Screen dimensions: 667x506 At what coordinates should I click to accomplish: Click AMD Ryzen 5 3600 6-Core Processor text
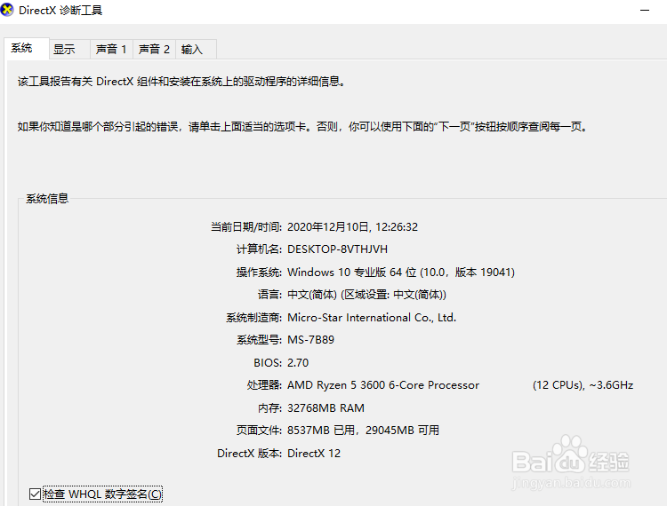[x=383, y=385]
